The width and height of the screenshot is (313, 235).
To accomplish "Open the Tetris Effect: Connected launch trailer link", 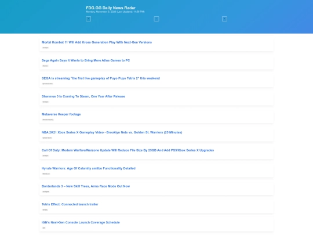I will pos(70,204).
